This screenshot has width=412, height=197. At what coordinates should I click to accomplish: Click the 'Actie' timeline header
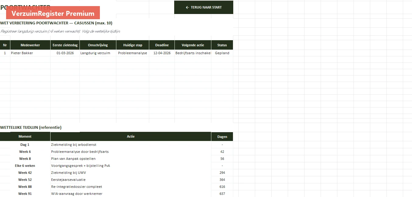coord(131,136)
